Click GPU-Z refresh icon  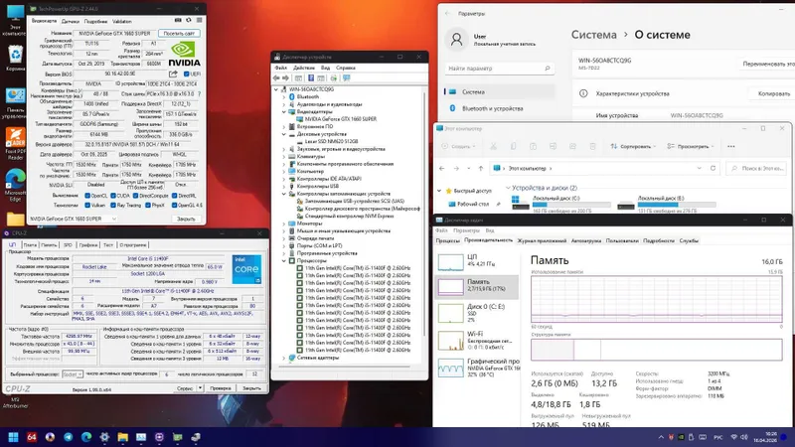(189, 20)
